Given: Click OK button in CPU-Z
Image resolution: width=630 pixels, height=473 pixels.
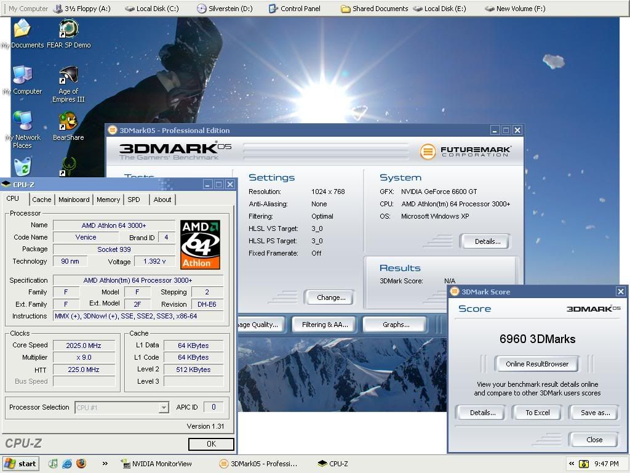Looking at the screenshot, I should point(212,443).
